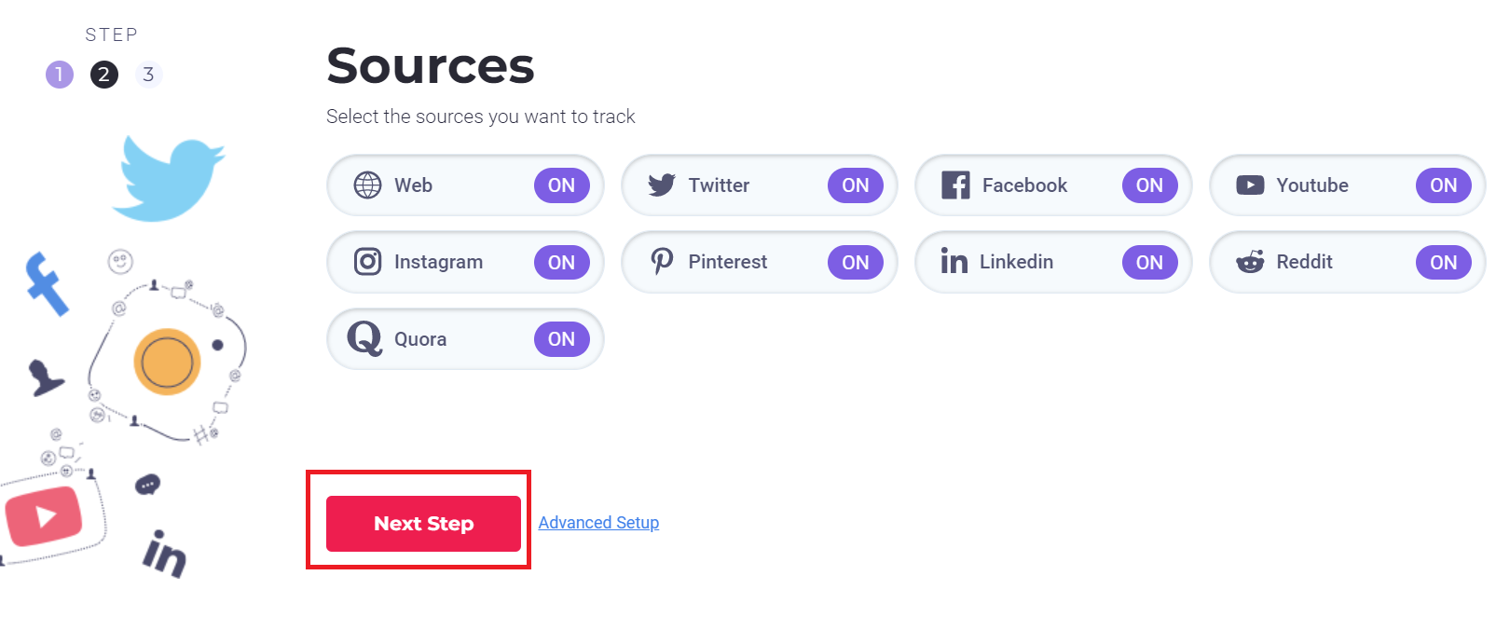Disable the Twitter ON toggle

[856, 185]
